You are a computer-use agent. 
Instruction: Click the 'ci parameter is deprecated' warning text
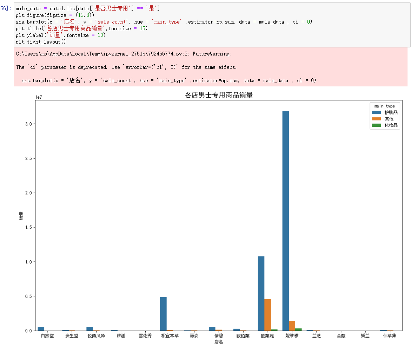(x=126, y=67)
